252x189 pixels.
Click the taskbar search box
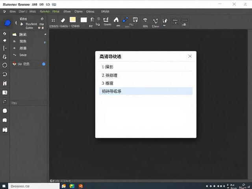tap(34, 186)
